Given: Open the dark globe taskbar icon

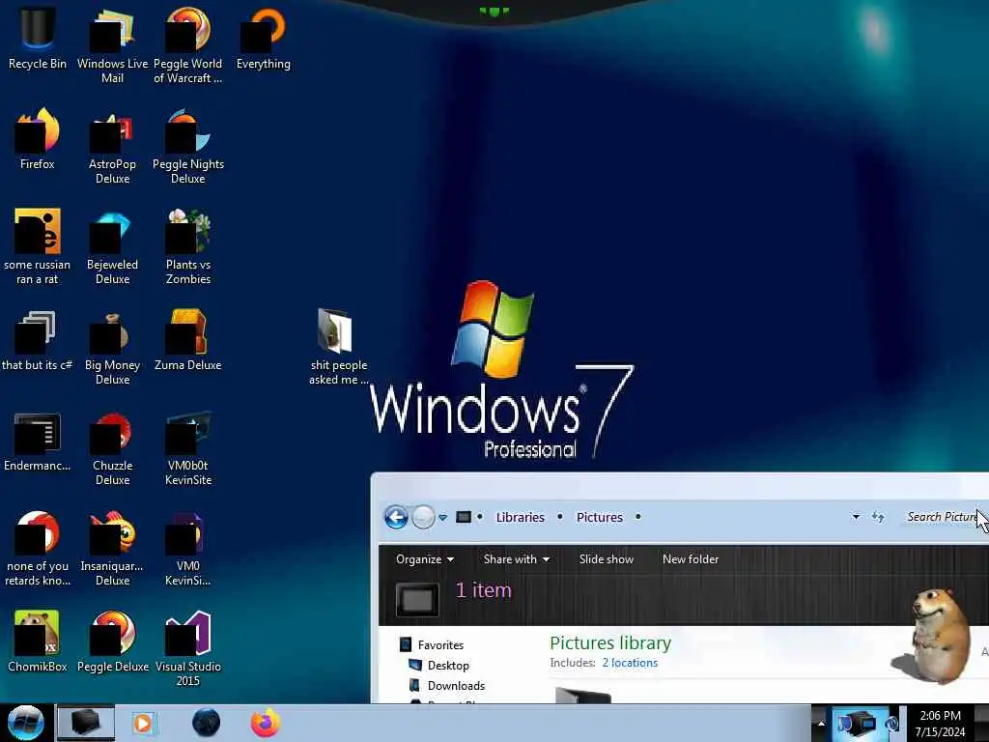Looking at the screenshot, I should pos(207,723).
